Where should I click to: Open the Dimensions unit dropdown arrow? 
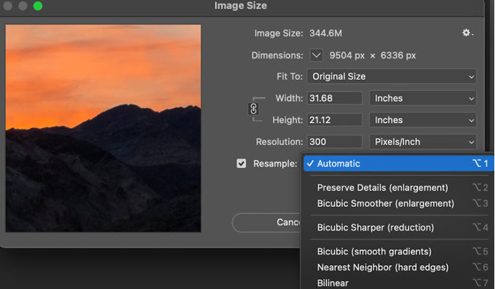316,55
